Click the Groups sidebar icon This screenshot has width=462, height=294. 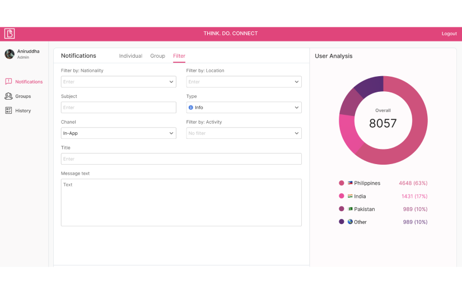tap(8, 96)
